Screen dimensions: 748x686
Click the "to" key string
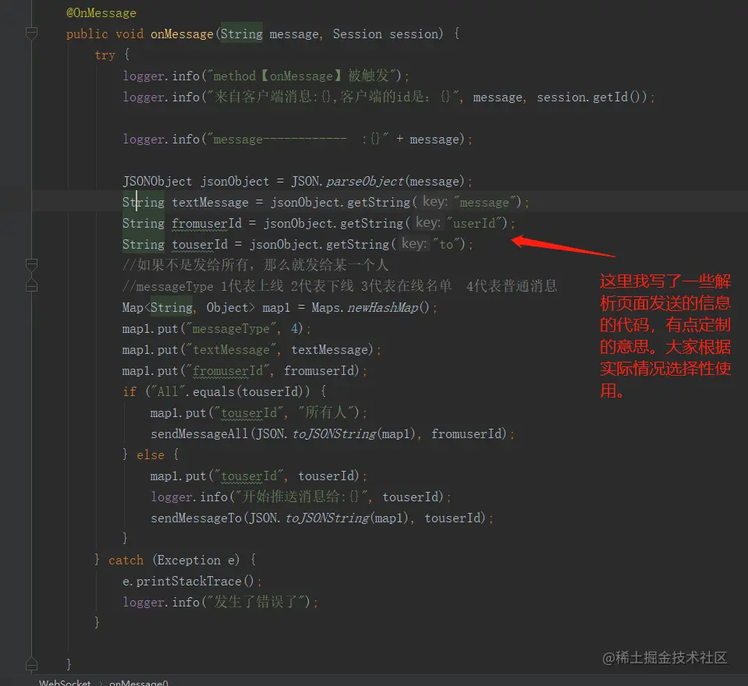448,244
